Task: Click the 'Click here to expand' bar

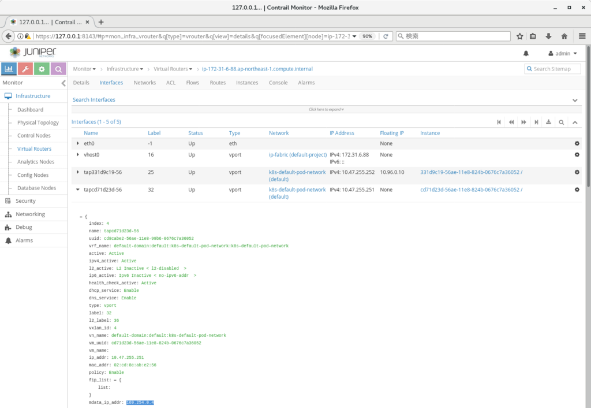Action: coord(326,109)
